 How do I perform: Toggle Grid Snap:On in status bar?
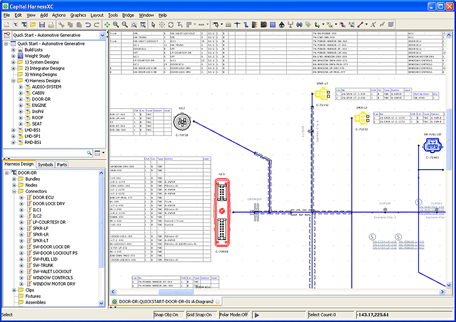(x=200, y=315)
